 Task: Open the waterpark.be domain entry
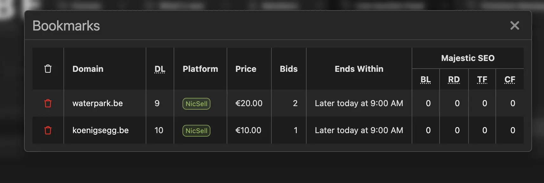pos(97,103)
